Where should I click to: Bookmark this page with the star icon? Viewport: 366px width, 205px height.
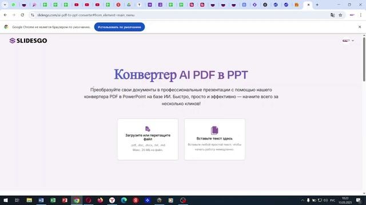tap(340, 15)
